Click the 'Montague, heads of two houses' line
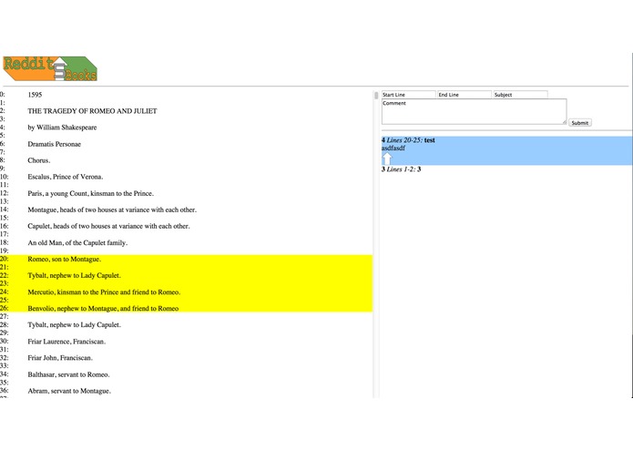Screen dimensions: 633x450 [112, 210]
